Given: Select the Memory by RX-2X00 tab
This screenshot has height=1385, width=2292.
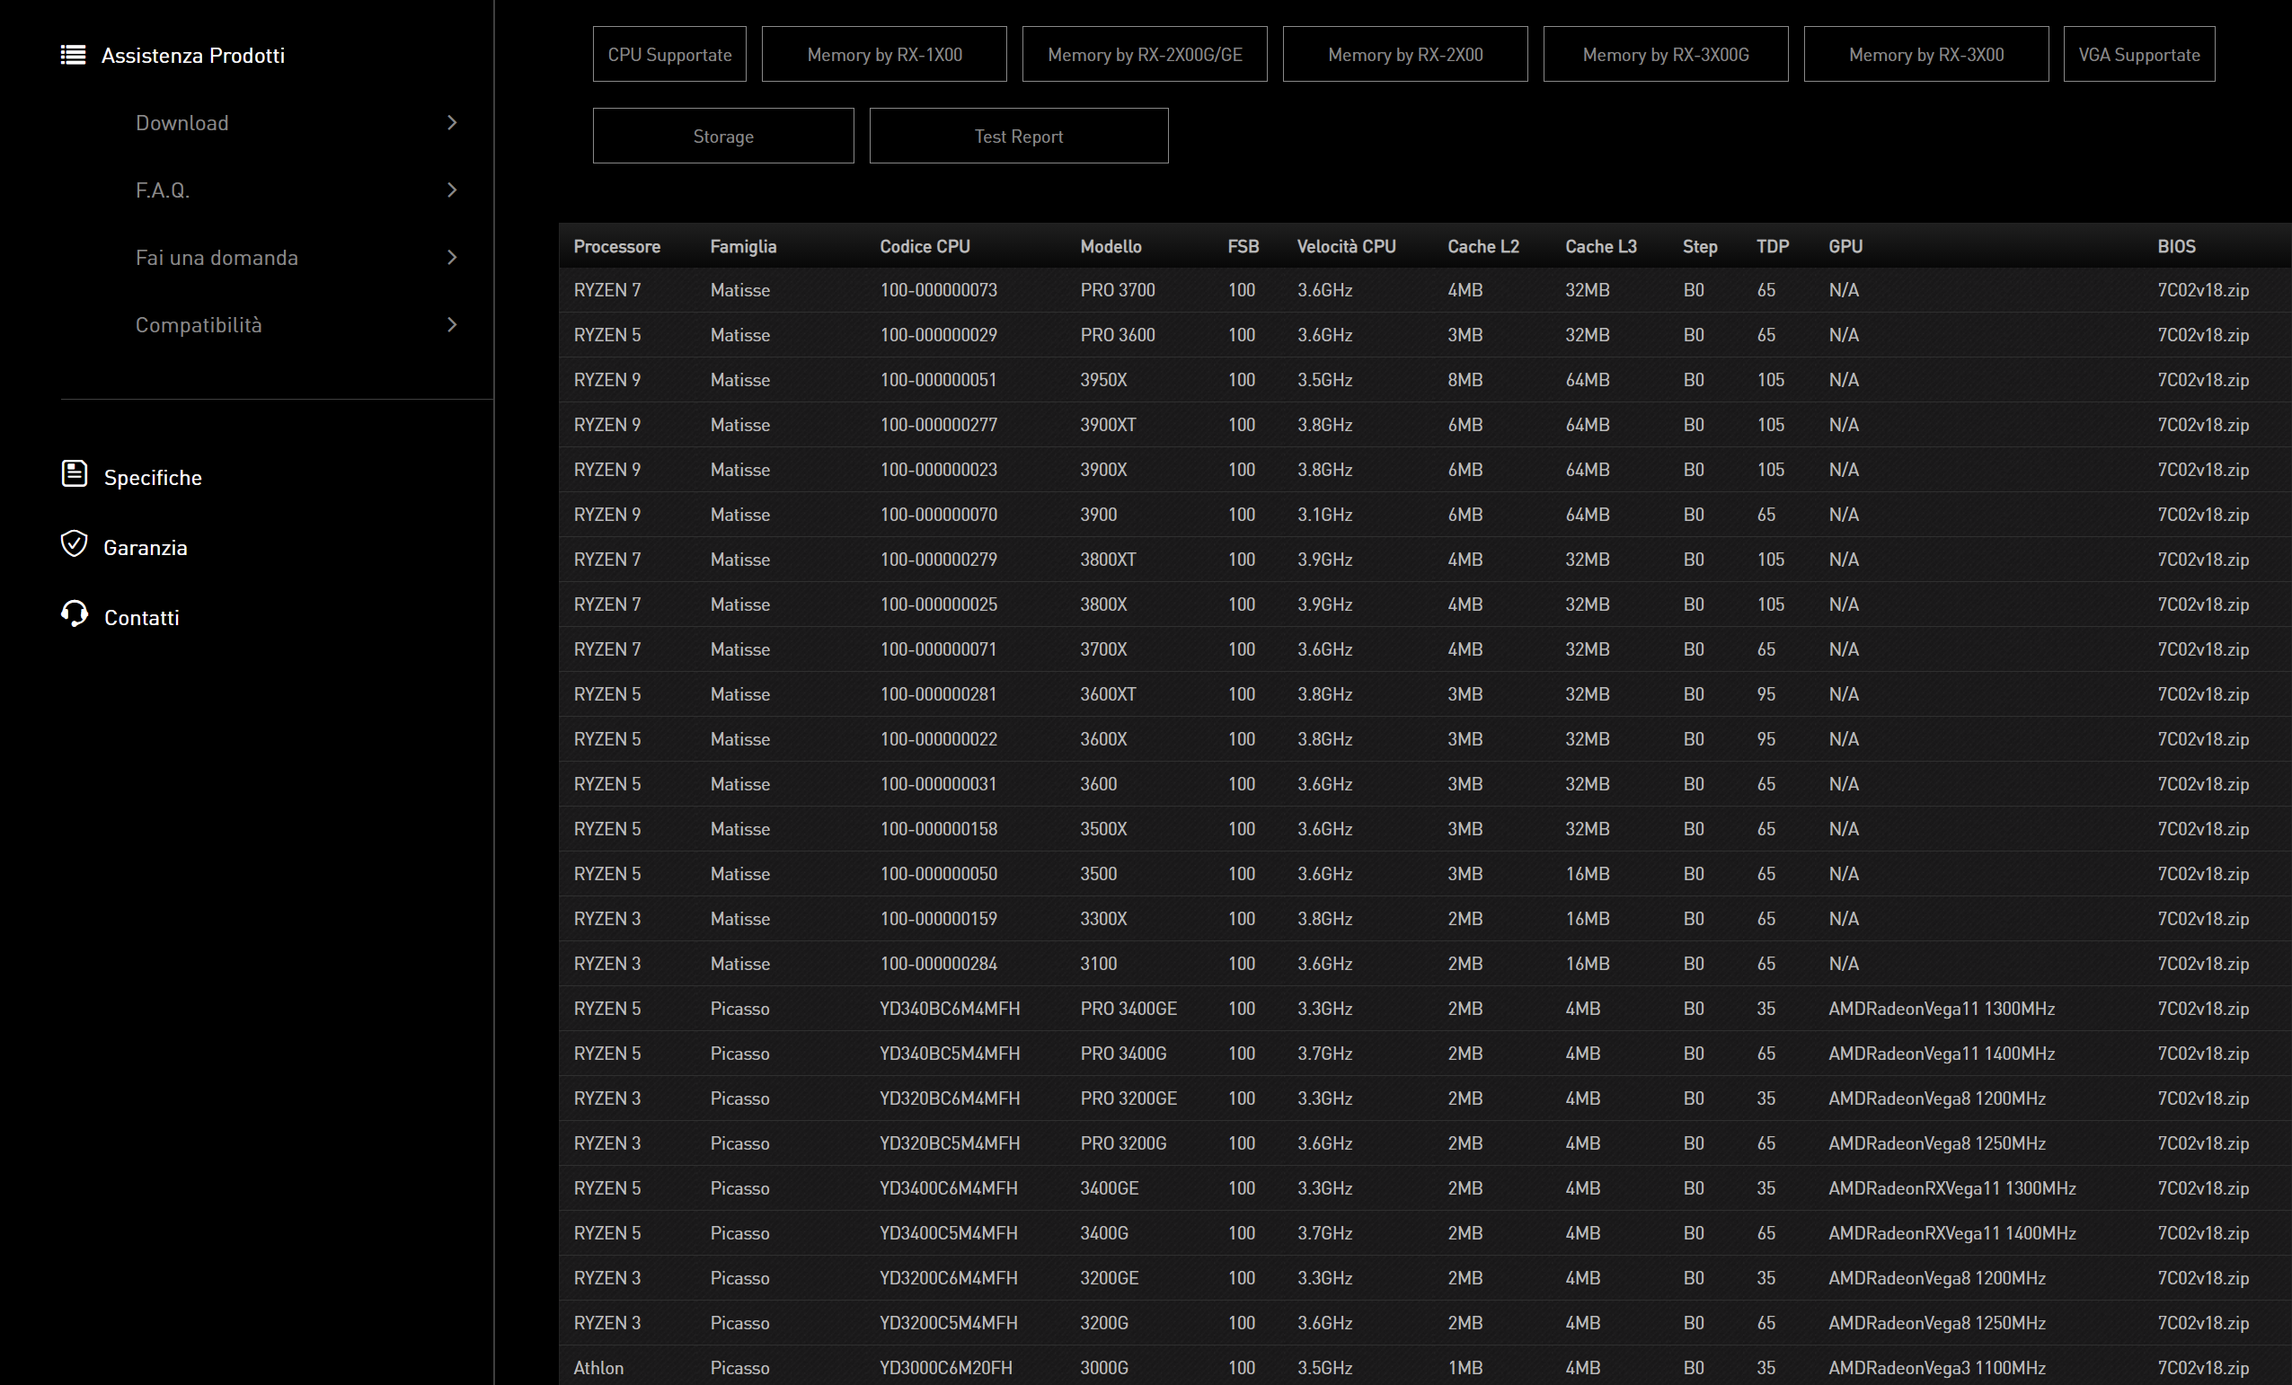Looking at the screenshot, I should [1405, 54].
